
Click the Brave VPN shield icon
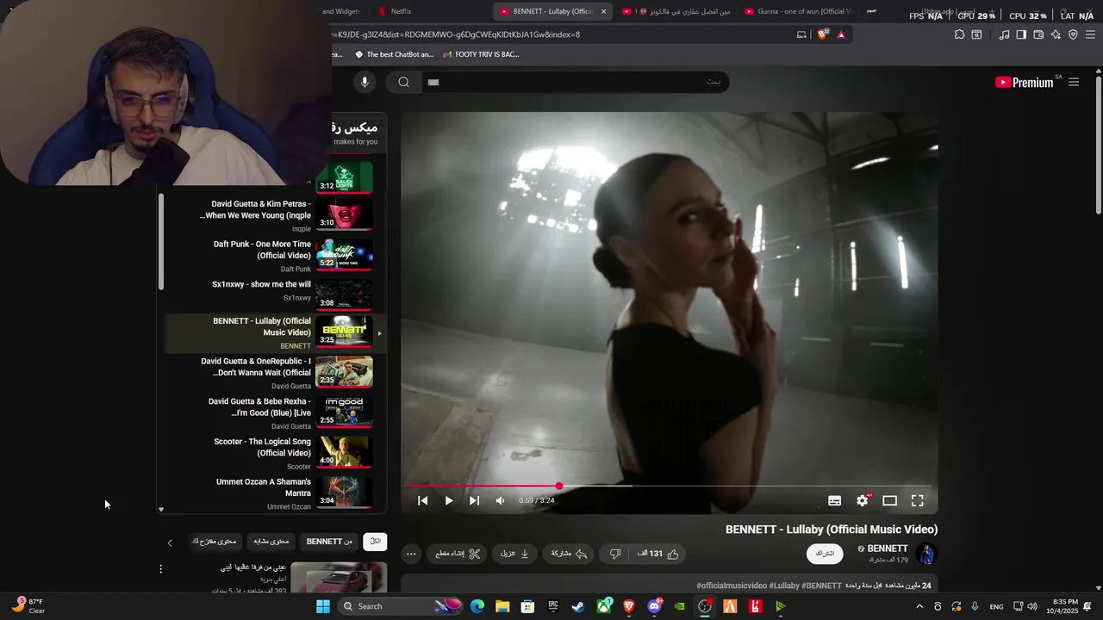tap(1073, 34)
